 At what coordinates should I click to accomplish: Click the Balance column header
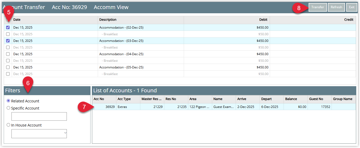(296, 99)
